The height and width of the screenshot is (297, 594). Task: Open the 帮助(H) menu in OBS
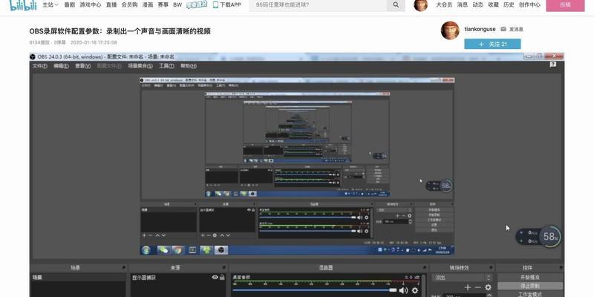tap(189, 66)
